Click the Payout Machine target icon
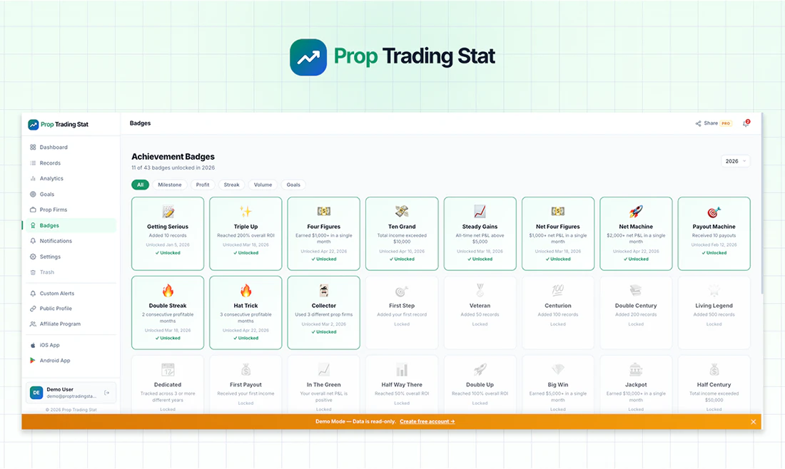Image resolution: width=785 pixels, height=469 pixels. (x=714, y=212)
